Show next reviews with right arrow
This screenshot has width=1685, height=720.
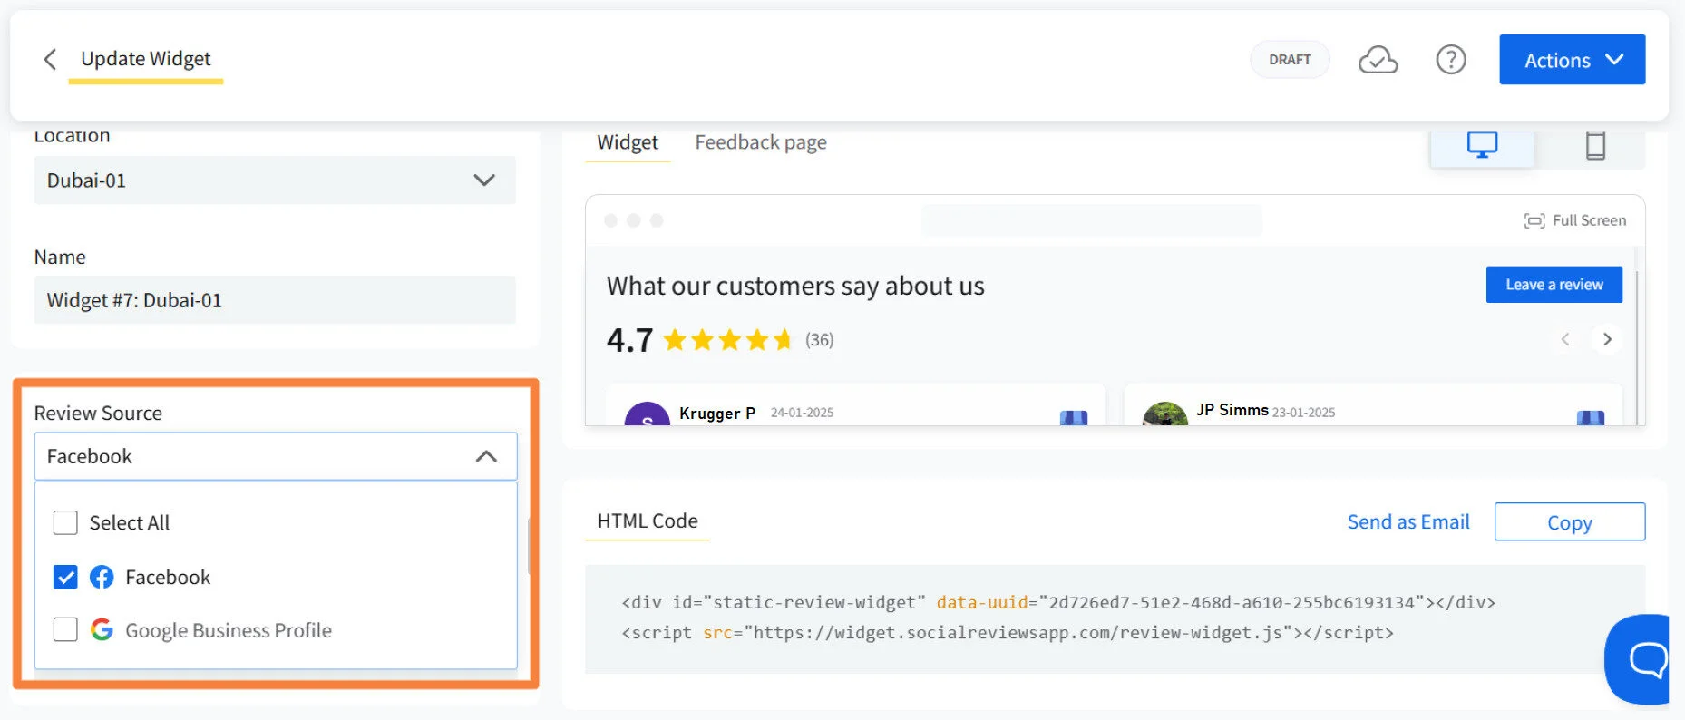[1607, 339]
